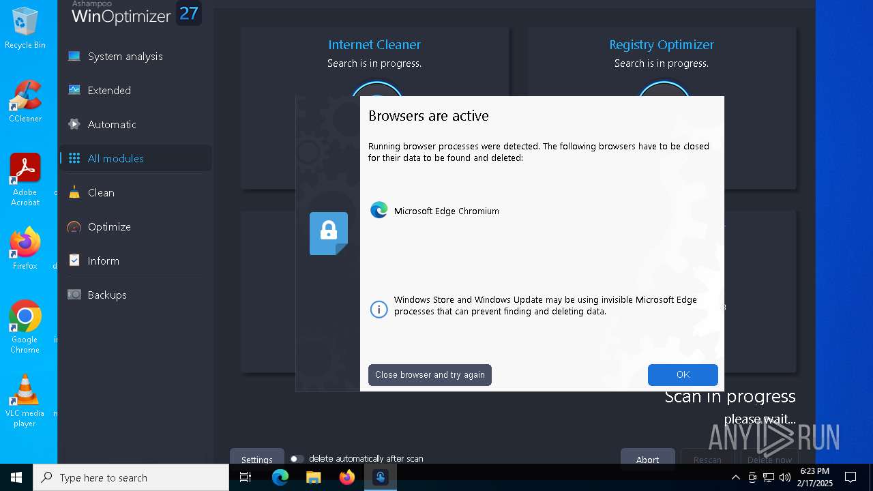Click WinOptimizer taskbar icon
The height and width of the screenshot is (491, 873).
381,477
